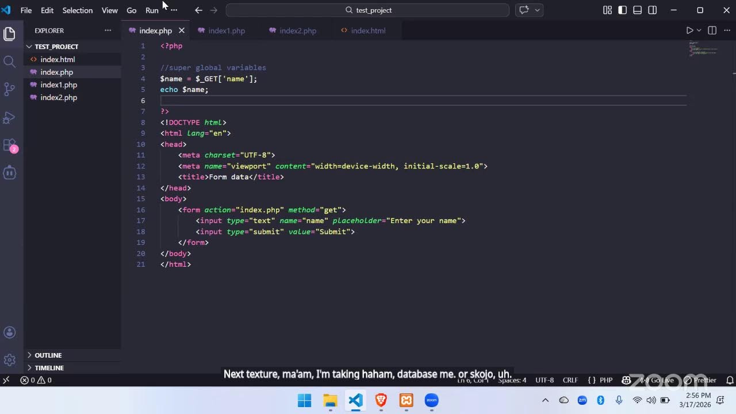This screenshot has width=736, height=414.
Task: Split the editor to the right
Action: click(x=712, y=30)
